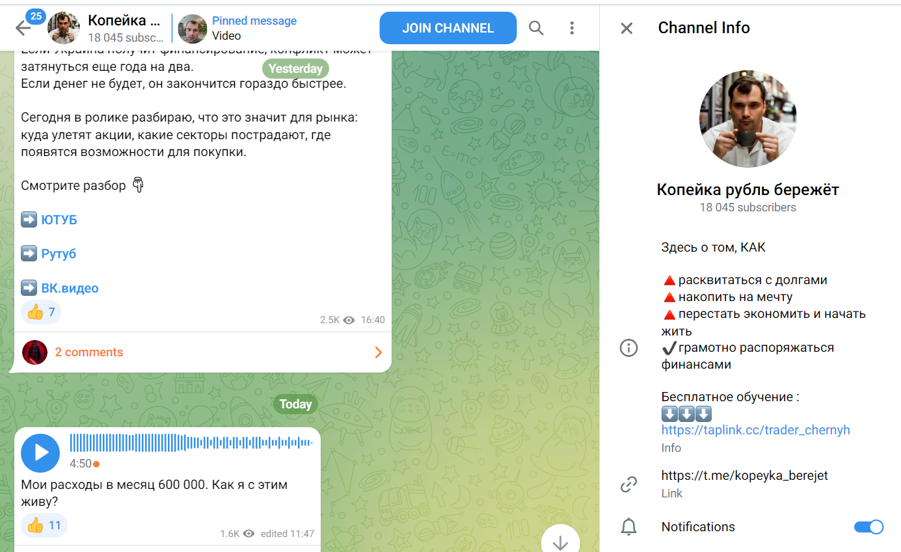The height and width of the screenshot is (552, 901).
Task: Open search in channel
Action: coord(536,28)
